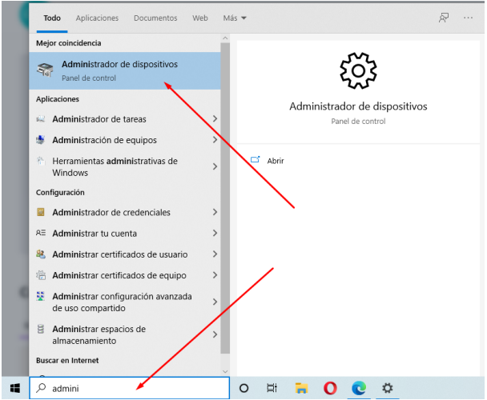Open File Explorer from taskbar
Viewport: 487px width, 400px height.
click(x=301, y=388)
